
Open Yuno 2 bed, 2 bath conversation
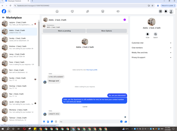pyautogui.click(x=19, y=63)
